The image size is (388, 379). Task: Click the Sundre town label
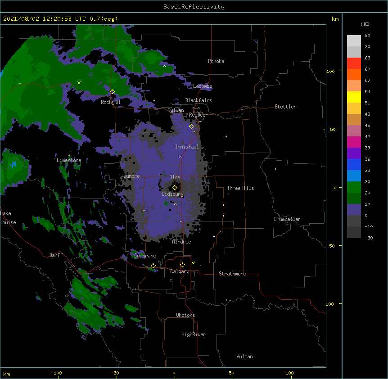[131, 176]
